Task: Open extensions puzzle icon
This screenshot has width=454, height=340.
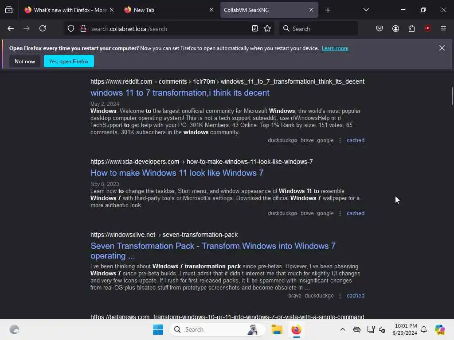Action: (x=411, y=28)
